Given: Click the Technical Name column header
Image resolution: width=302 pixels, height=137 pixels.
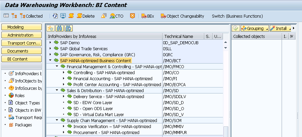Looking at the screenshot, I should (183, 36).
